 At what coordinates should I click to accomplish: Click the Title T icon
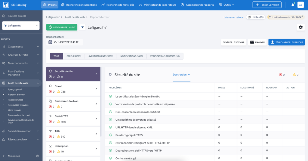(51, 131)
